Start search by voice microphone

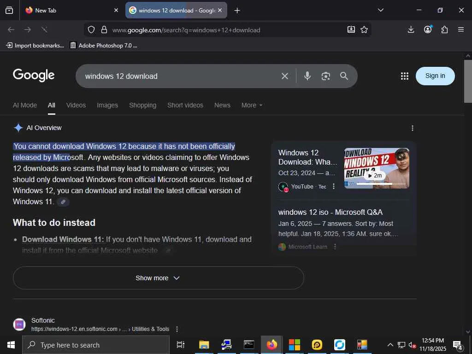tap(307, 76)
